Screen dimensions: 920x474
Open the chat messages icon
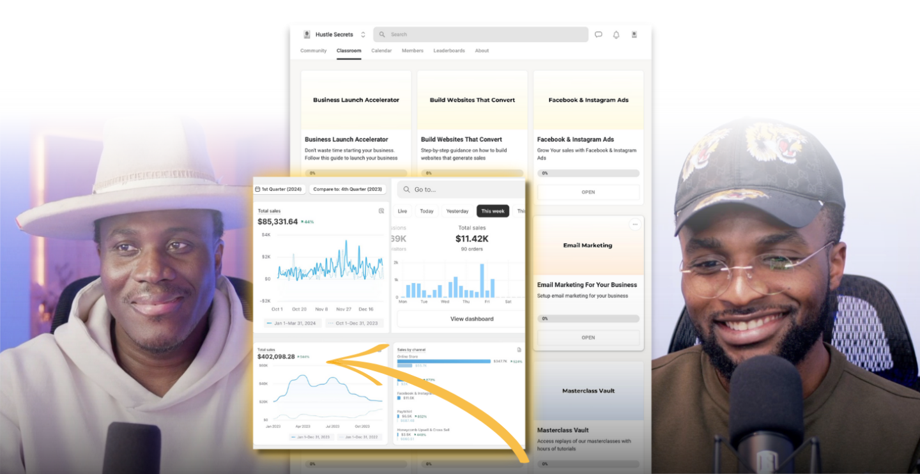point(598,34)
